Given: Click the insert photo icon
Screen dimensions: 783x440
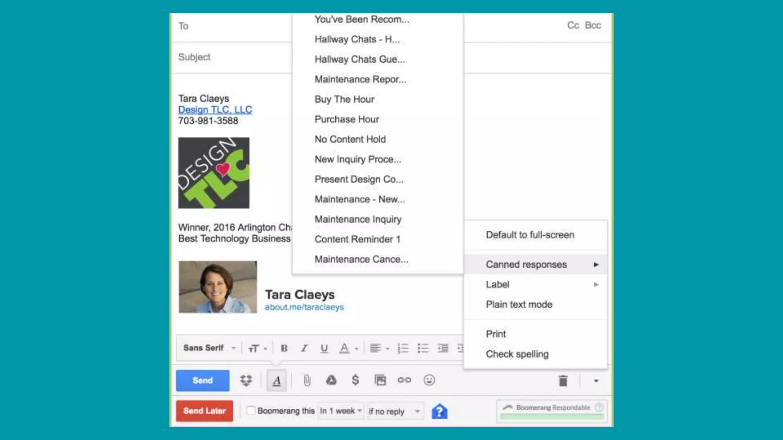Looking at the screenshot, I should coord(380,380).
